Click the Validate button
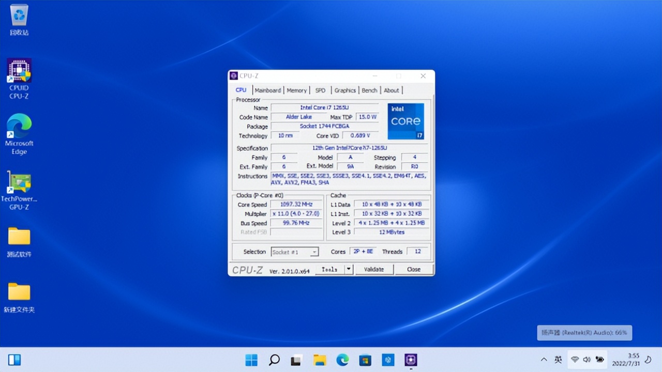 tap(374, 269)
